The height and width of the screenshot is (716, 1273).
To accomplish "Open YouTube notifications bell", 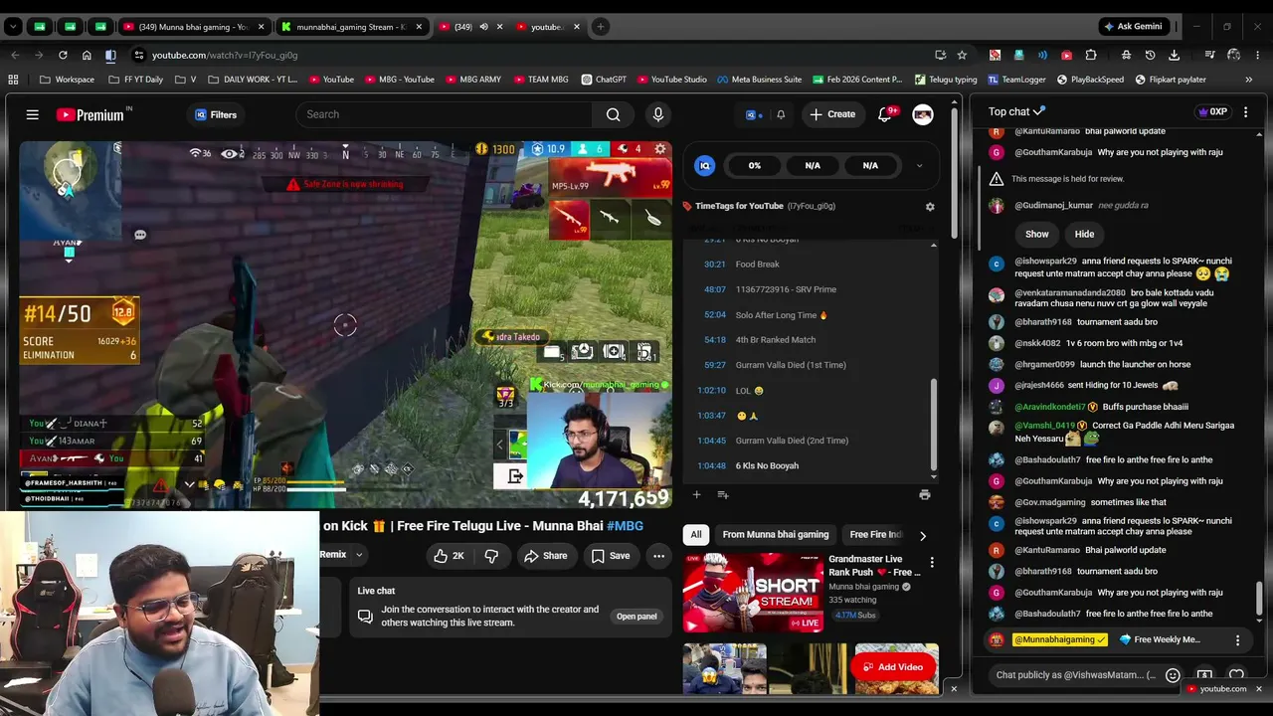I will tap(884, 114).
